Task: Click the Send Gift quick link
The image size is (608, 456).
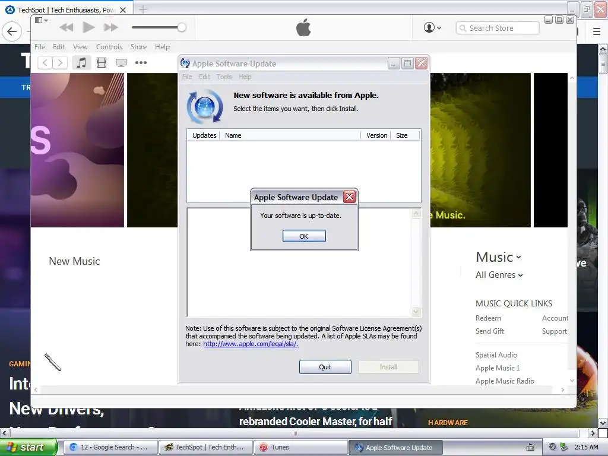Action: pyautogui.click(x=490, y=331)
